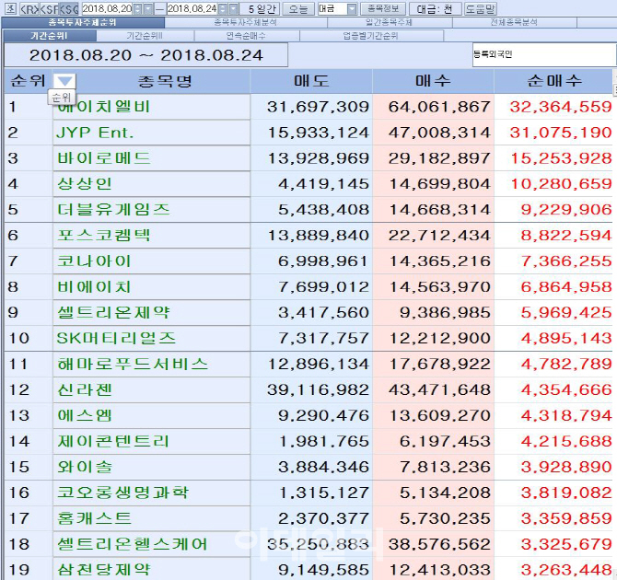Click the 5일간 period button

(x=262, y=8)
